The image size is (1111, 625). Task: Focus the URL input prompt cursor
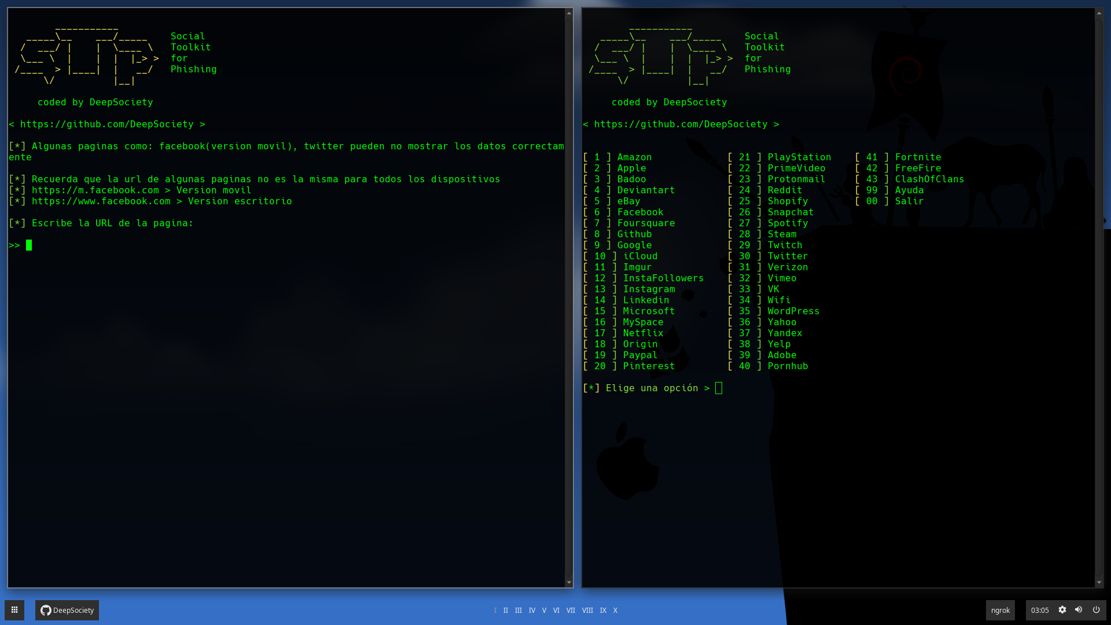29,245
